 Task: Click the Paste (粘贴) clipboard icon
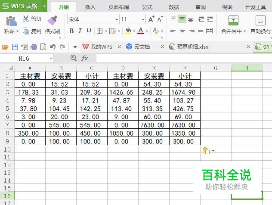pos(11,21)
